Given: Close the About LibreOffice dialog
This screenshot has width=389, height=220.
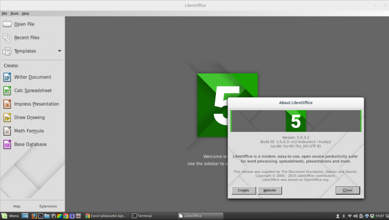Looking at the screenshot, I should [x=347, y=190].
